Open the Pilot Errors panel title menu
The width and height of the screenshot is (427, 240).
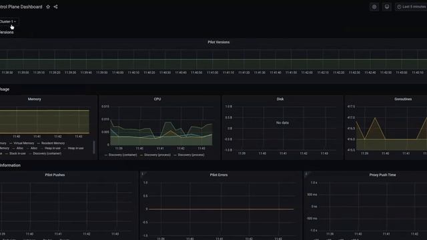[219, 175]
